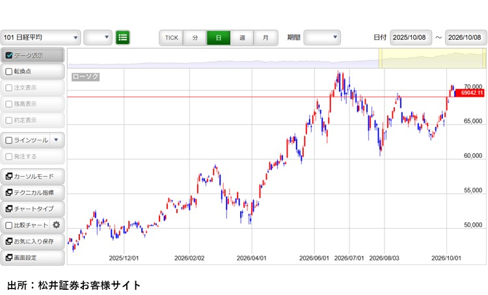Toggle the 約定表示 checkbox
The image size is (488, 295).
pos(9,120)
